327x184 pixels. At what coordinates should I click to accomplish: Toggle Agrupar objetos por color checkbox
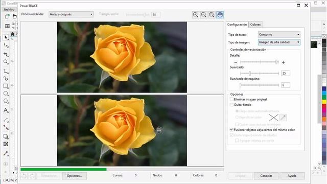[x=237, y=141]
